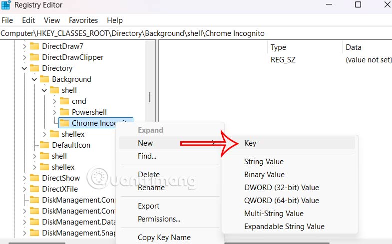Expand the DirectShow key
Screen dimensions: 392x244
(24, 178)
